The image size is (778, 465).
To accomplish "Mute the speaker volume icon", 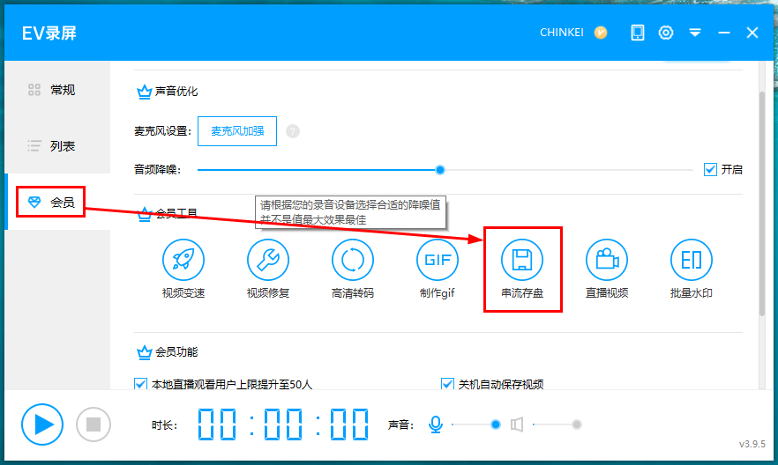I will (517, 424).
